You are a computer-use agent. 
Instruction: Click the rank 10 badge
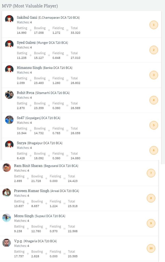(x=151, y=248)
